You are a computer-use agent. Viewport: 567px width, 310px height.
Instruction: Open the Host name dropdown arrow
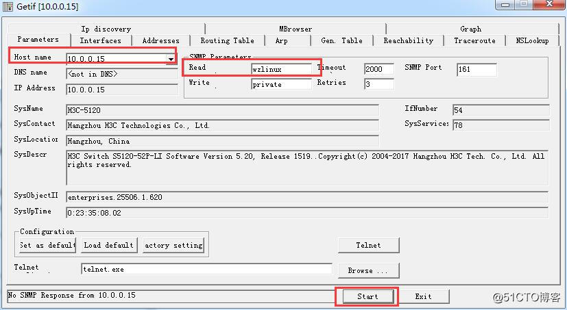(x=171, y=59)
